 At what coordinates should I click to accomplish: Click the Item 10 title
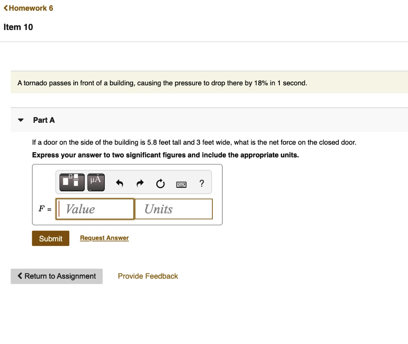click(x=18, y=27)
